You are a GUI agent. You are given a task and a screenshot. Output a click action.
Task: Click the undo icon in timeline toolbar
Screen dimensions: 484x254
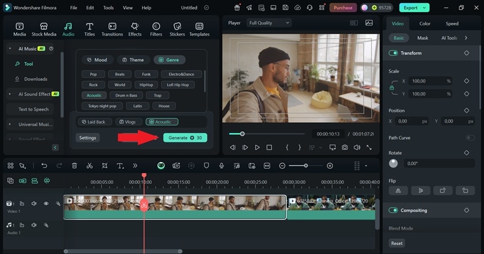click(44, 166)
